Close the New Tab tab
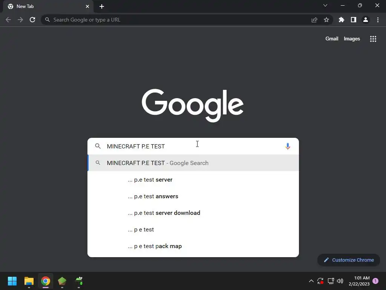 [x=87, y=6]
